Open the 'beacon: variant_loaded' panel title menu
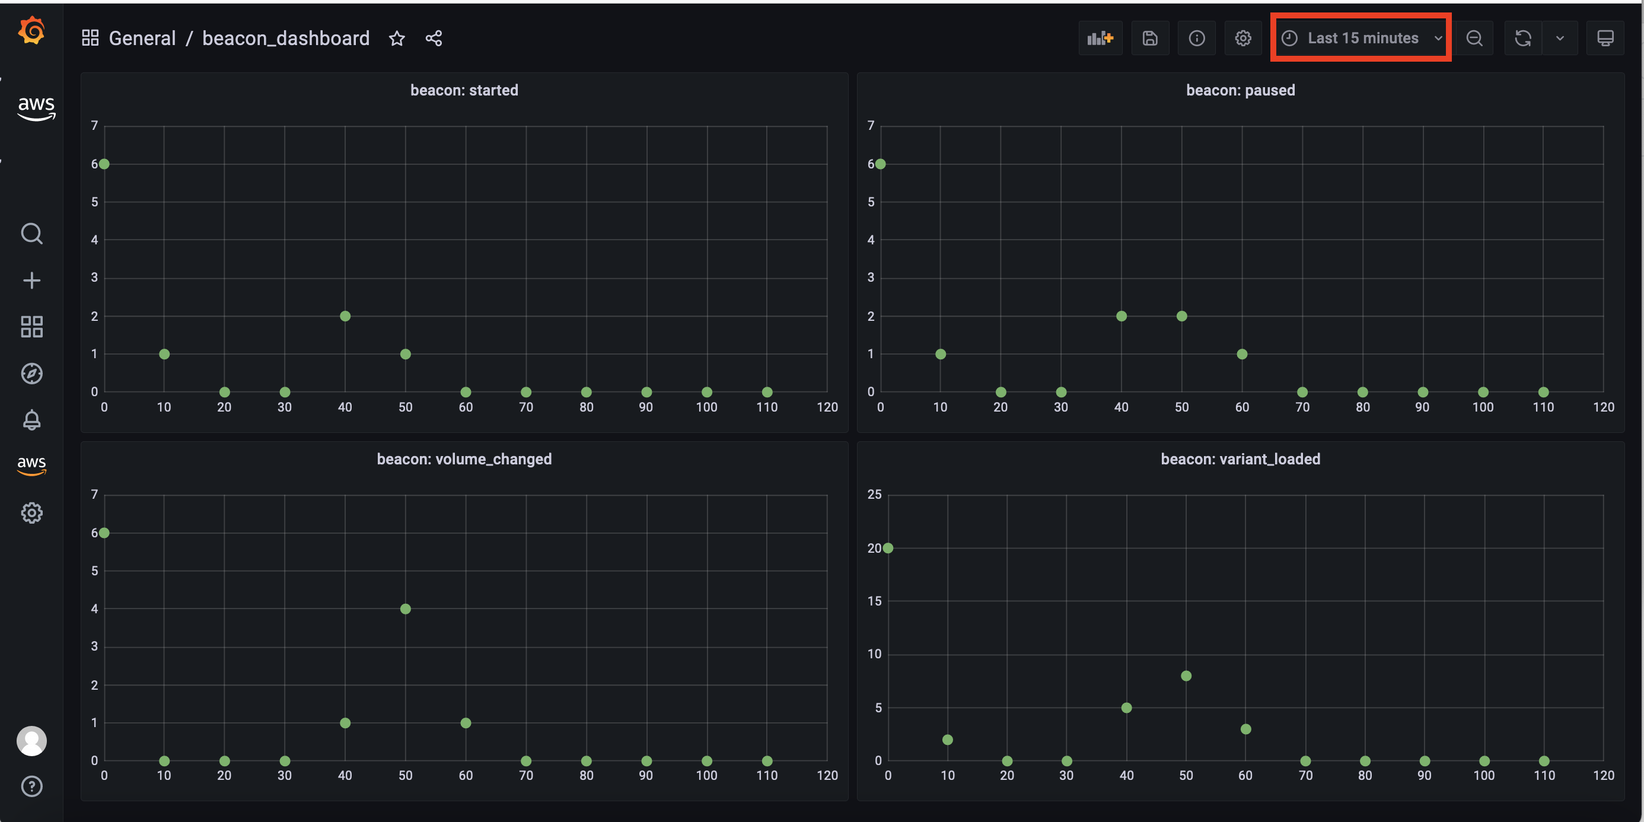Screen dimensions: 1644x822 (1240, 459)
